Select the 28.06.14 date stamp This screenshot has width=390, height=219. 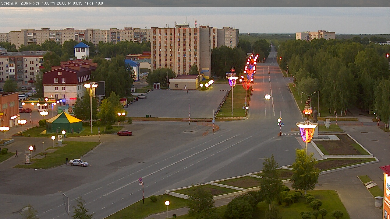(x=65, y=3)
